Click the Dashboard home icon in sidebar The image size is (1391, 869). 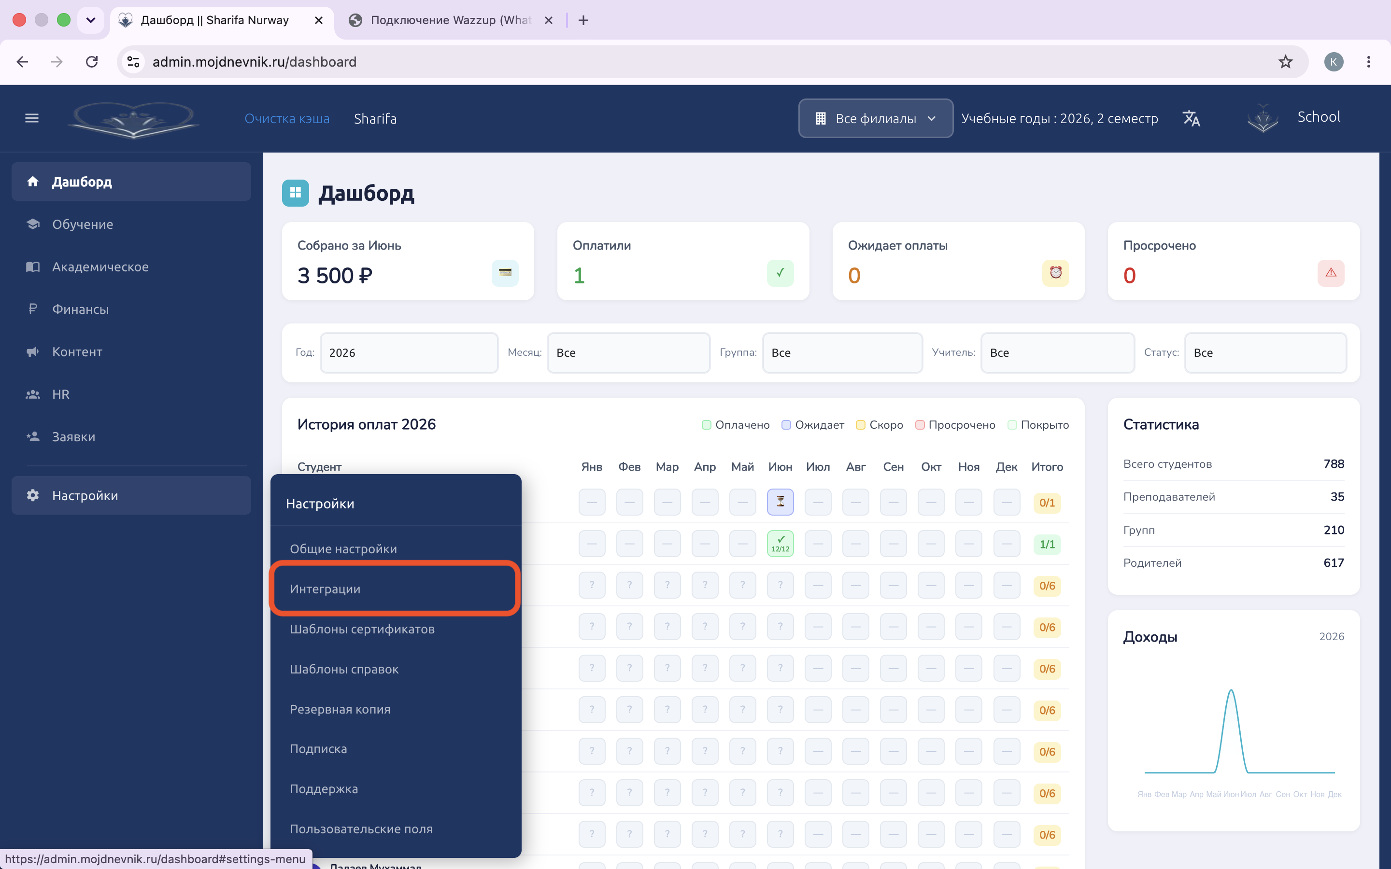point(33,182)
